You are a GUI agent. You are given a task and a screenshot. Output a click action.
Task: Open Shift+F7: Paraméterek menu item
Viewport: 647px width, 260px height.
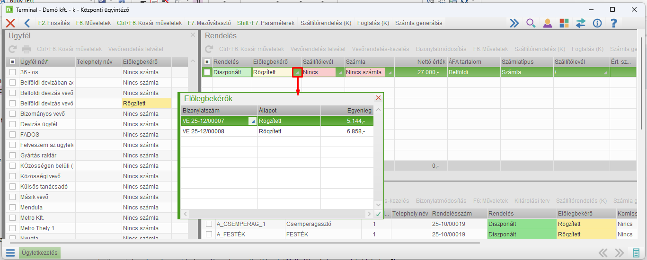click(x=266, y=23)
